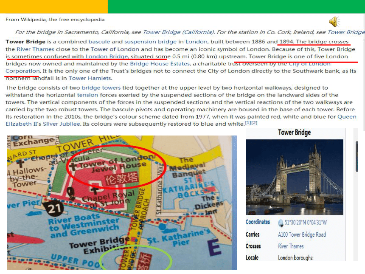The height and width of the screenshot is (274, 365).
Task: Click the London link after 'bridge in'
Action: point(196,42)
